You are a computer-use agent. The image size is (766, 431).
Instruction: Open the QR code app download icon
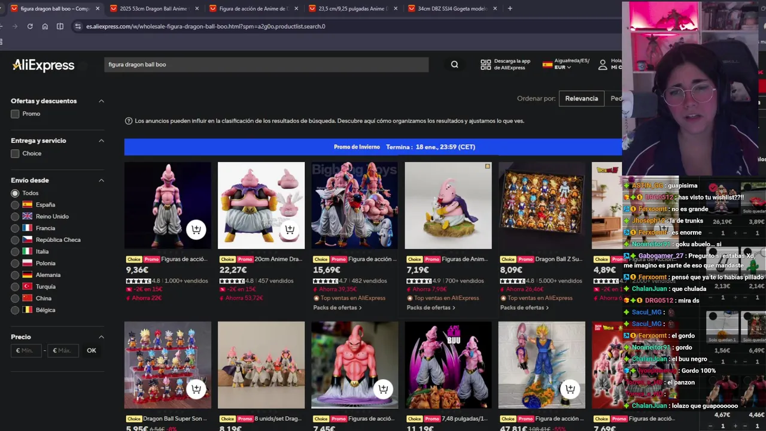pos(486,65)
